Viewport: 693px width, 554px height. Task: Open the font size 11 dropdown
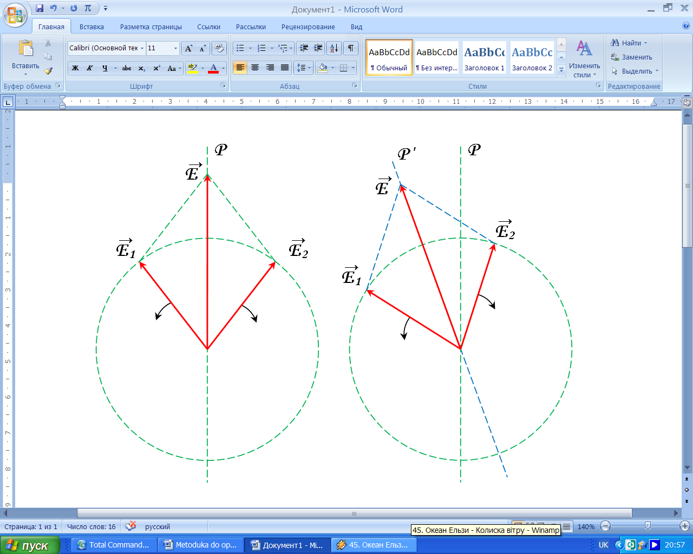[175, 48]
